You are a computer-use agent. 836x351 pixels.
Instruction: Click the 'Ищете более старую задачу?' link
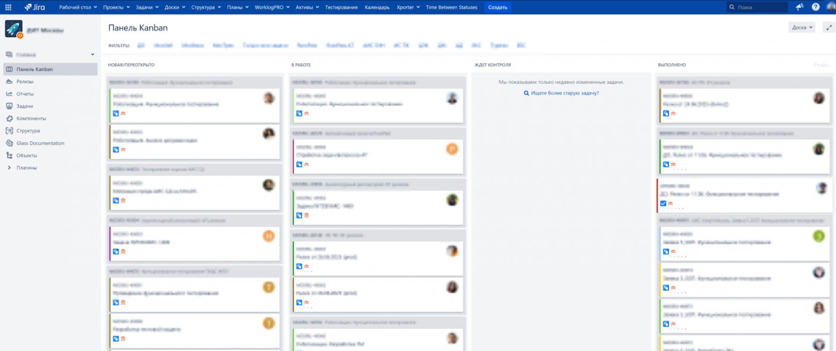[x=561, y=93]
